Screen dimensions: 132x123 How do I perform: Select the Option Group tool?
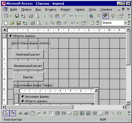pos(33,113)
